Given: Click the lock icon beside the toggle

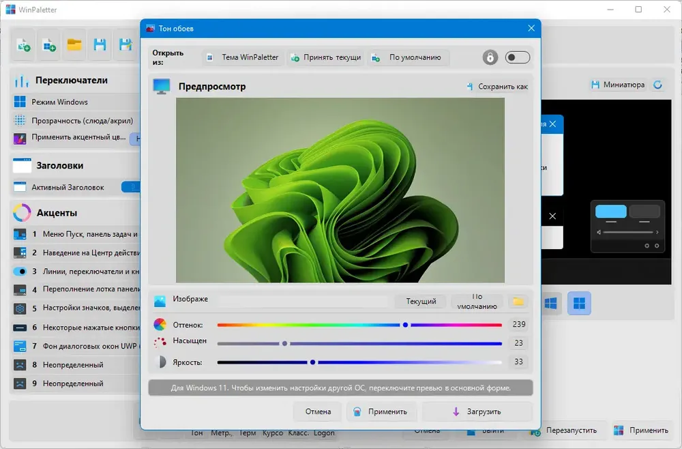Looking at the screenshot, I should click(x=490, y=57).
